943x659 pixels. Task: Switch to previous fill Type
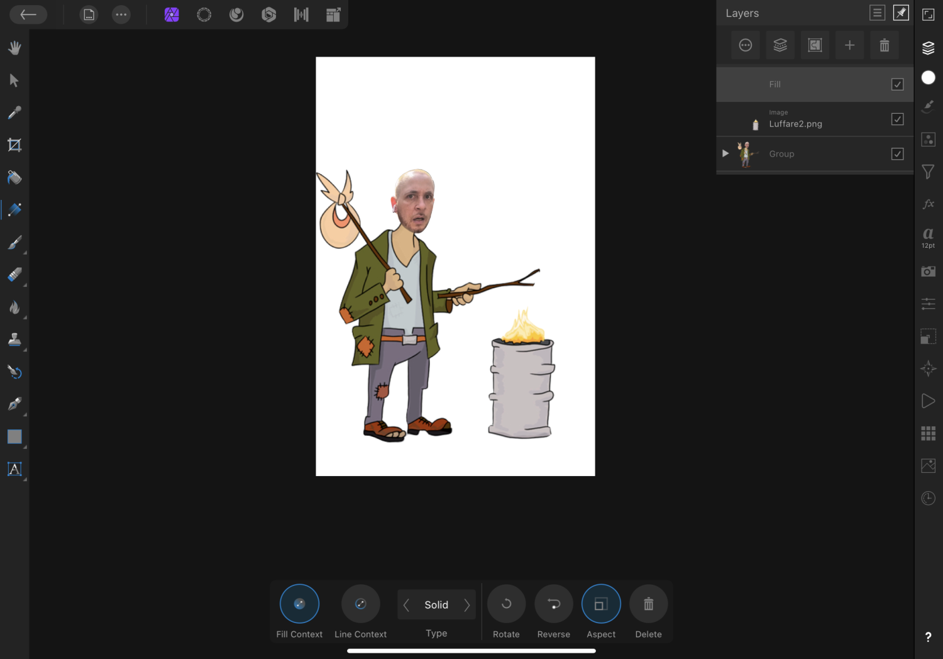(x=407, y=605)
